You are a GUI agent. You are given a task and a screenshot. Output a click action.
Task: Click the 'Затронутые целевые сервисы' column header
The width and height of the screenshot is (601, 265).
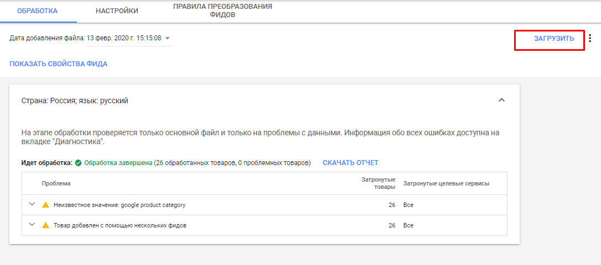pos(446,183)
